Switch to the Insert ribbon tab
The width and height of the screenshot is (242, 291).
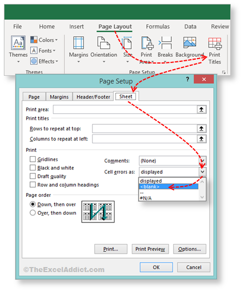(x=76, y=26)
